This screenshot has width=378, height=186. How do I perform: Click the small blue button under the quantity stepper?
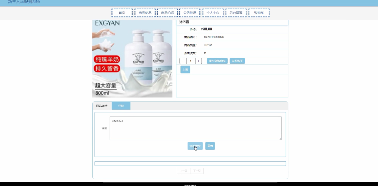[185, 70]
